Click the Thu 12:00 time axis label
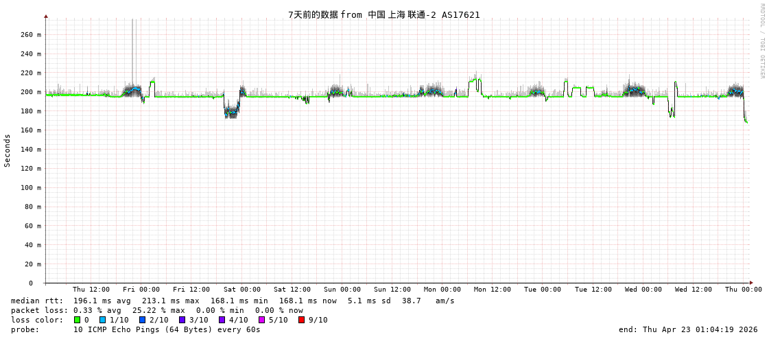The image size is (769, 339). [x=91, y=290]
